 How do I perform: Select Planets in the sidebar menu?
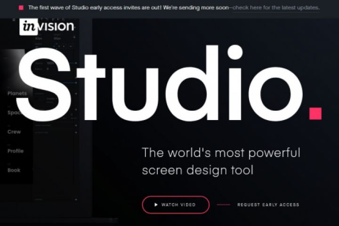coord(17,93)
